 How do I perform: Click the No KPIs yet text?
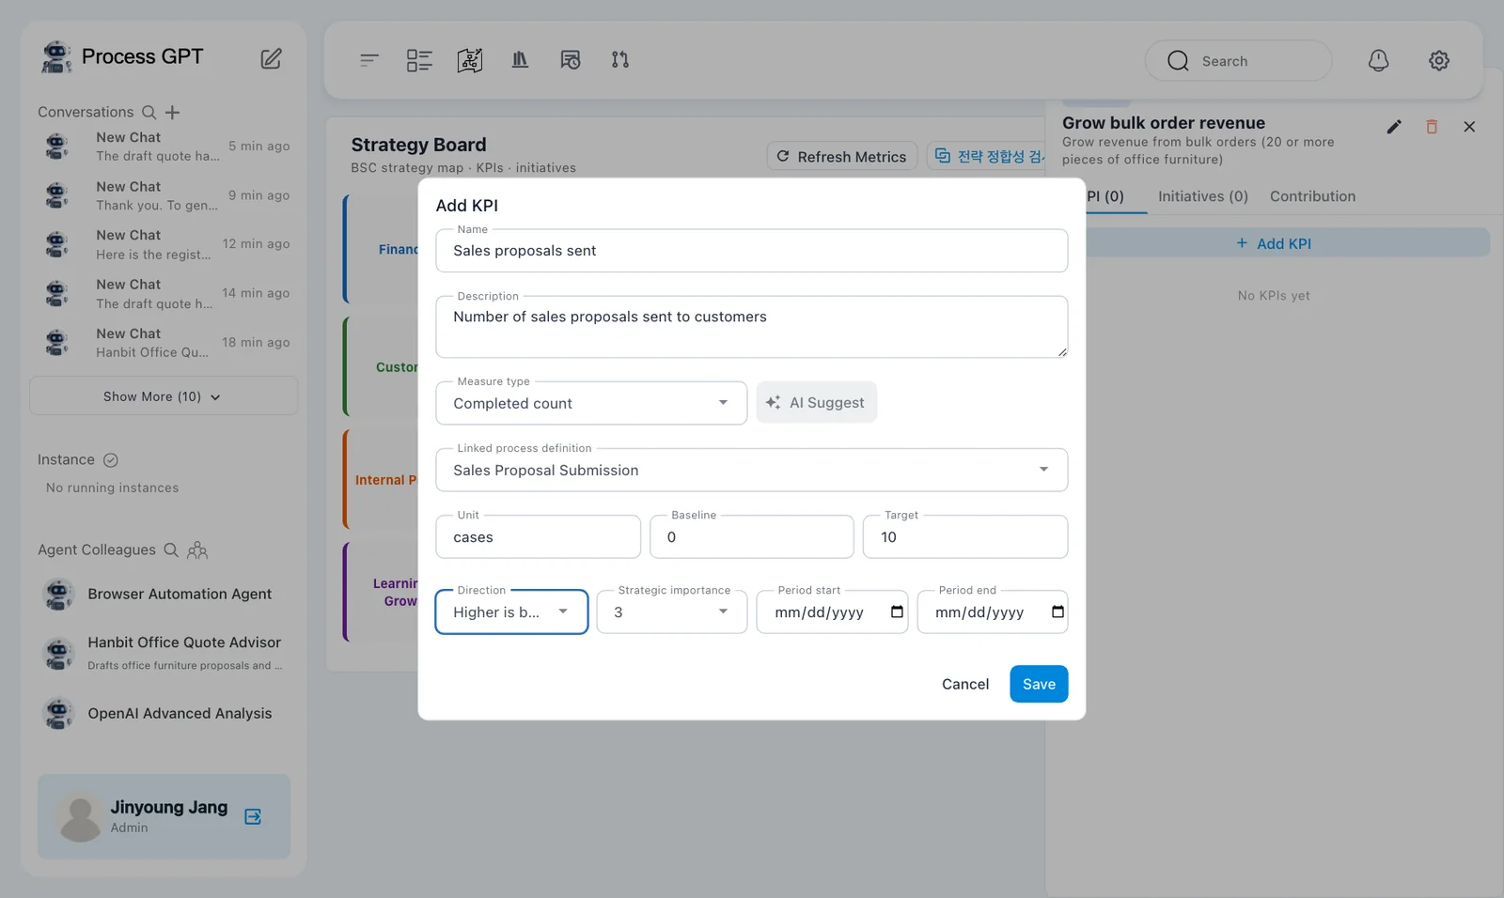[x=1274, y=295]
